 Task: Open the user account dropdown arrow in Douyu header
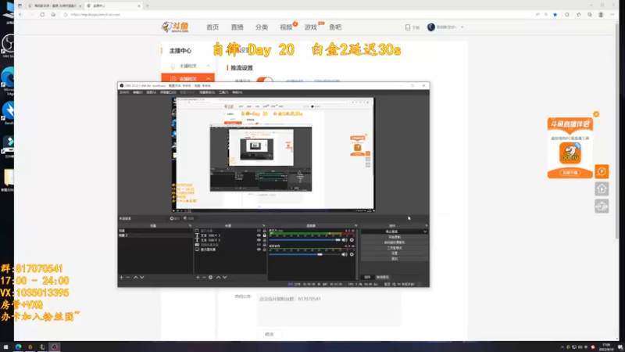point(462,27)
